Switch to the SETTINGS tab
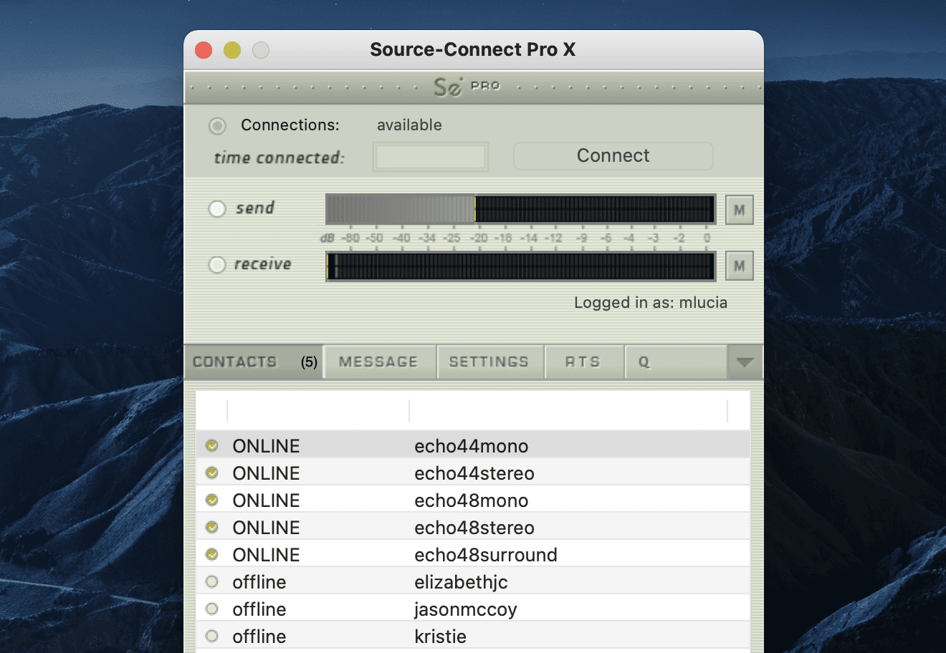 [x=490, y=362]
